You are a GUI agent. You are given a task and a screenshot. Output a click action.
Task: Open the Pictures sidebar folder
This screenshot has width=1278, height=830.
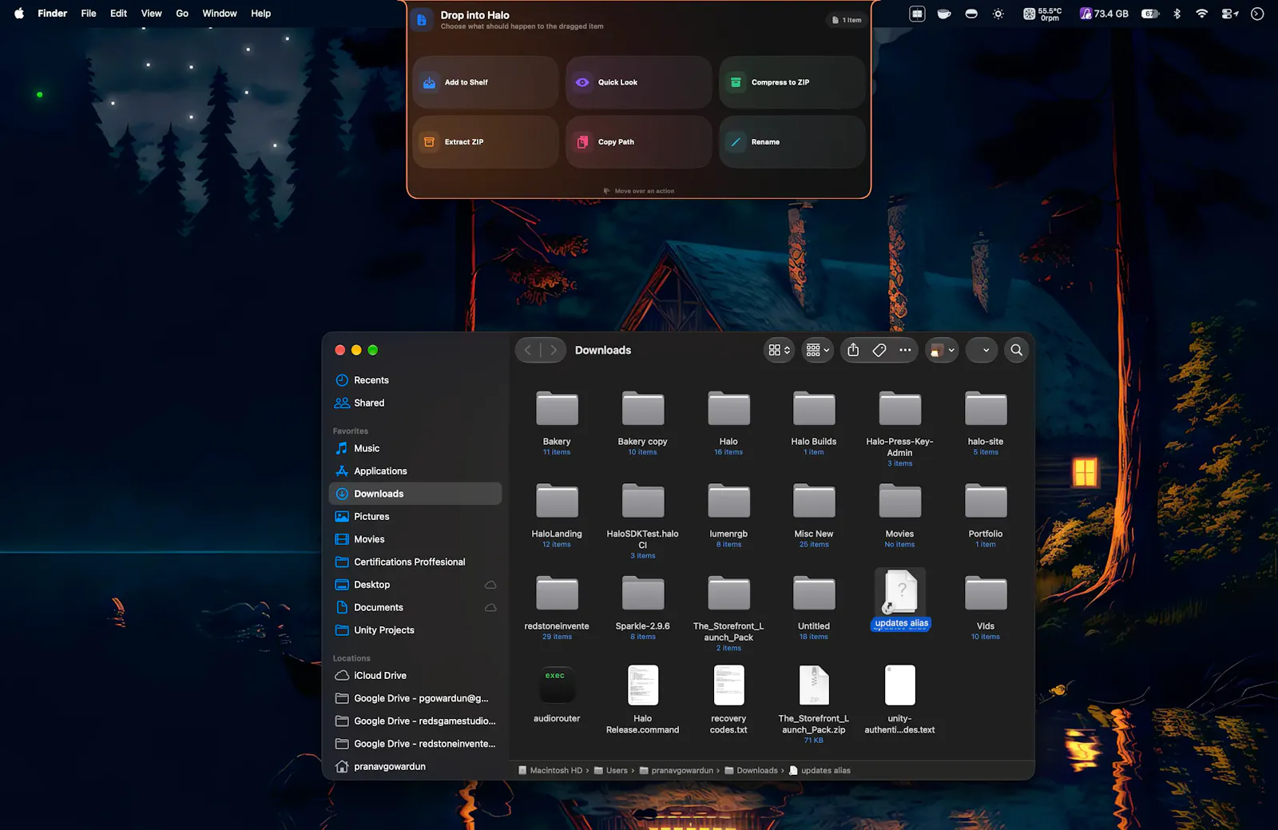[x=415, y=517]
